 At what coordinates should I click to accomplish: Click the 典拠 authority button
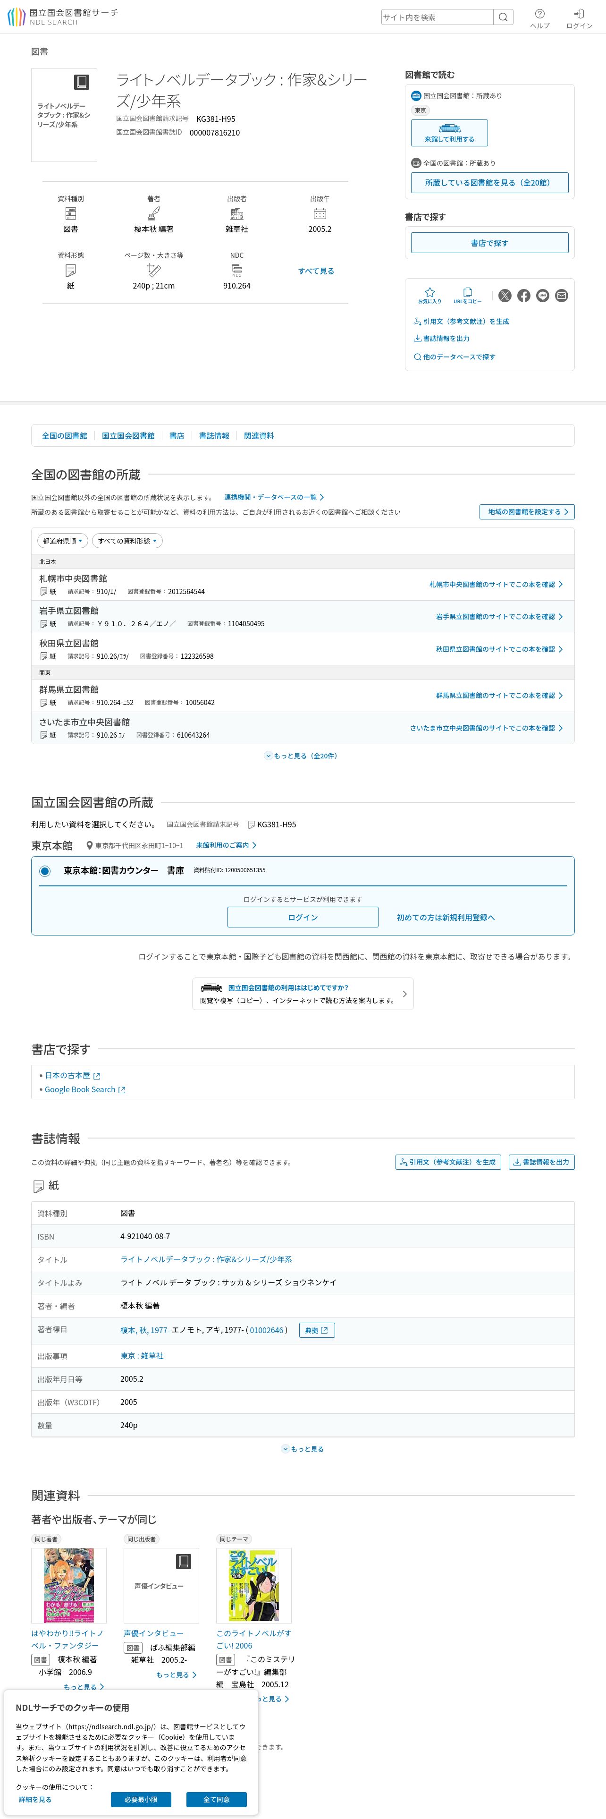[x=317, y=1330]
